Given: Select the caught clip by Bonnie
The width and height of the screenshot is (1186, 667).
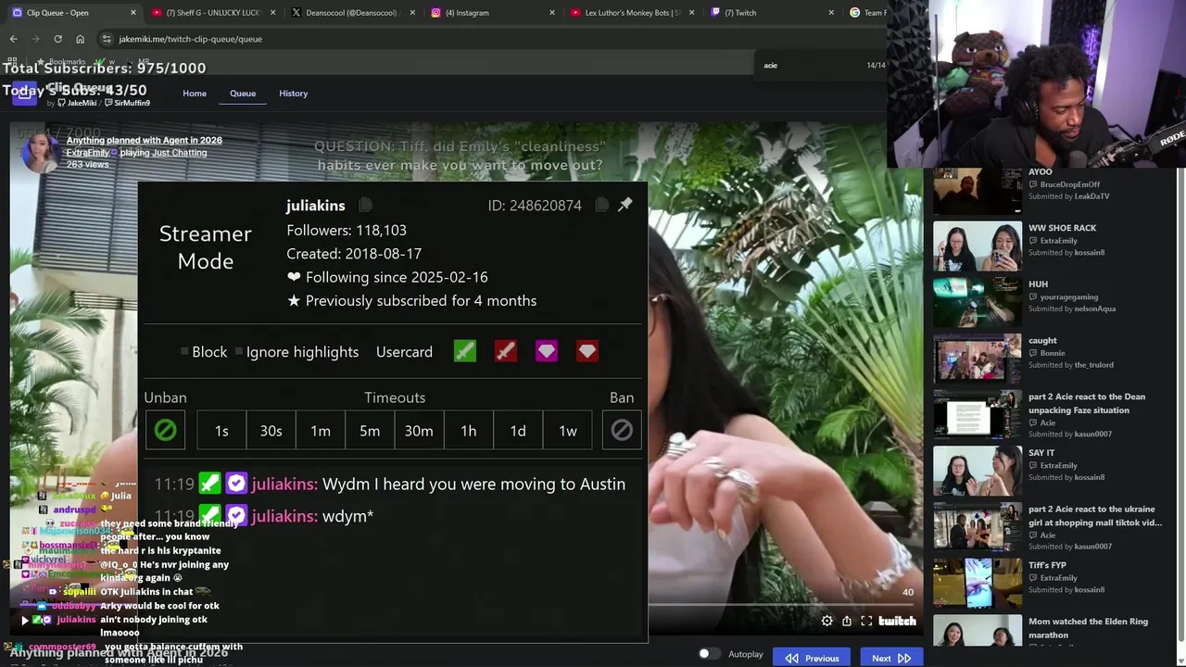Looking at the screenshot, I should (x=977, y=359).
